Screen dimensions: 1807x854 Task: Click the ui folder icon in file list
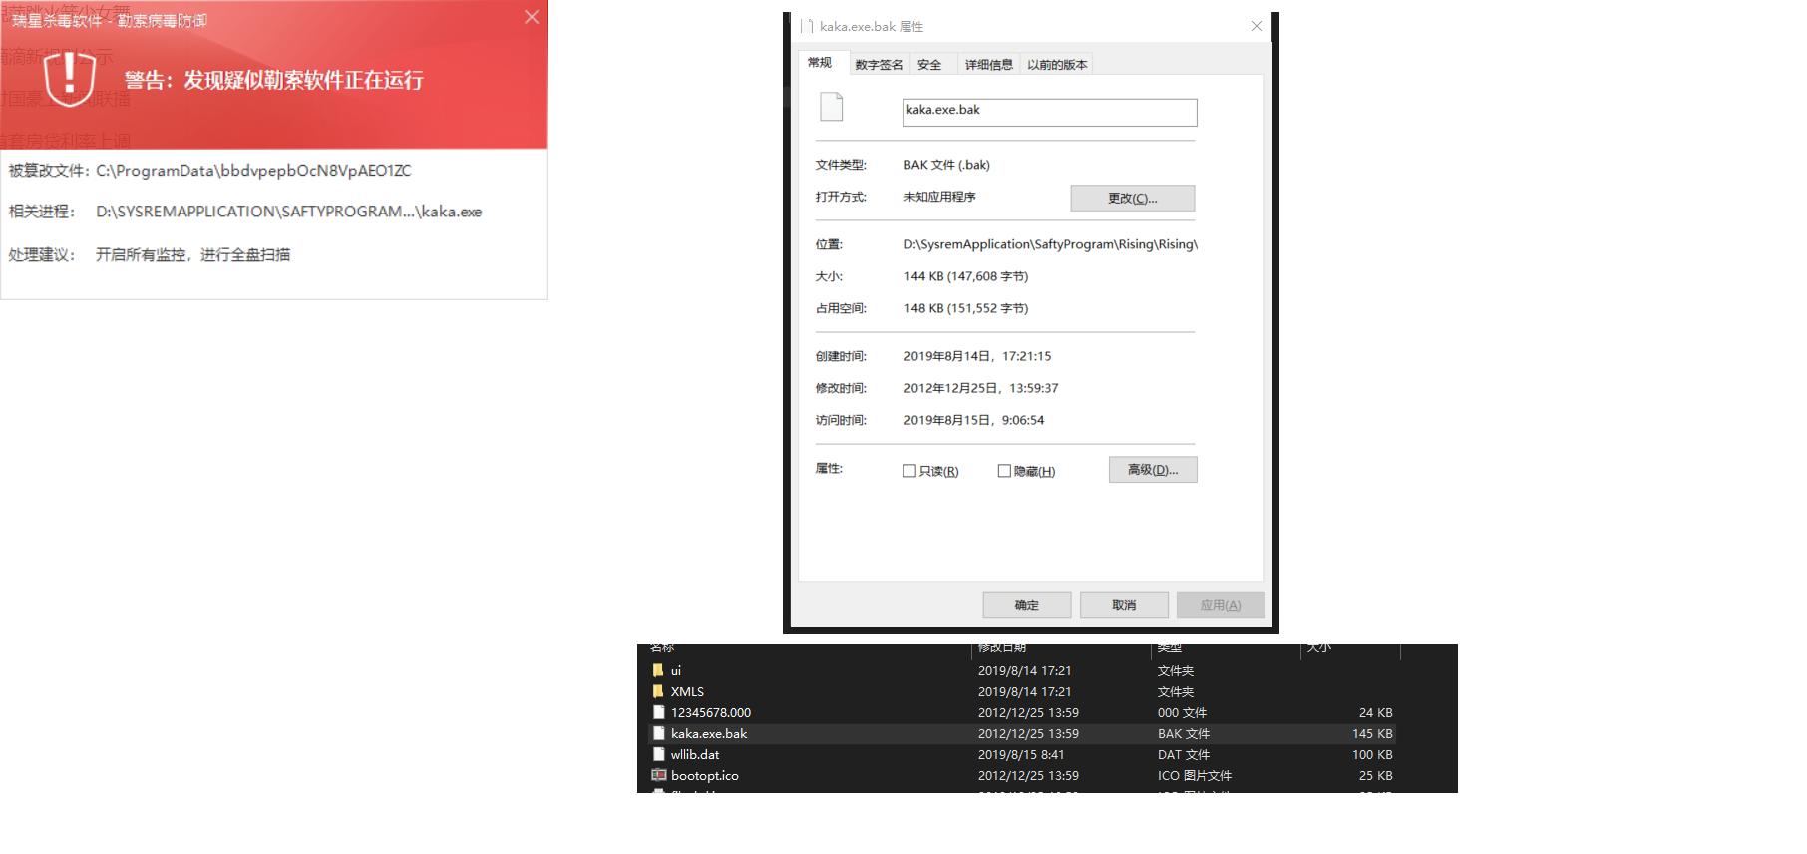coord(658,670)
